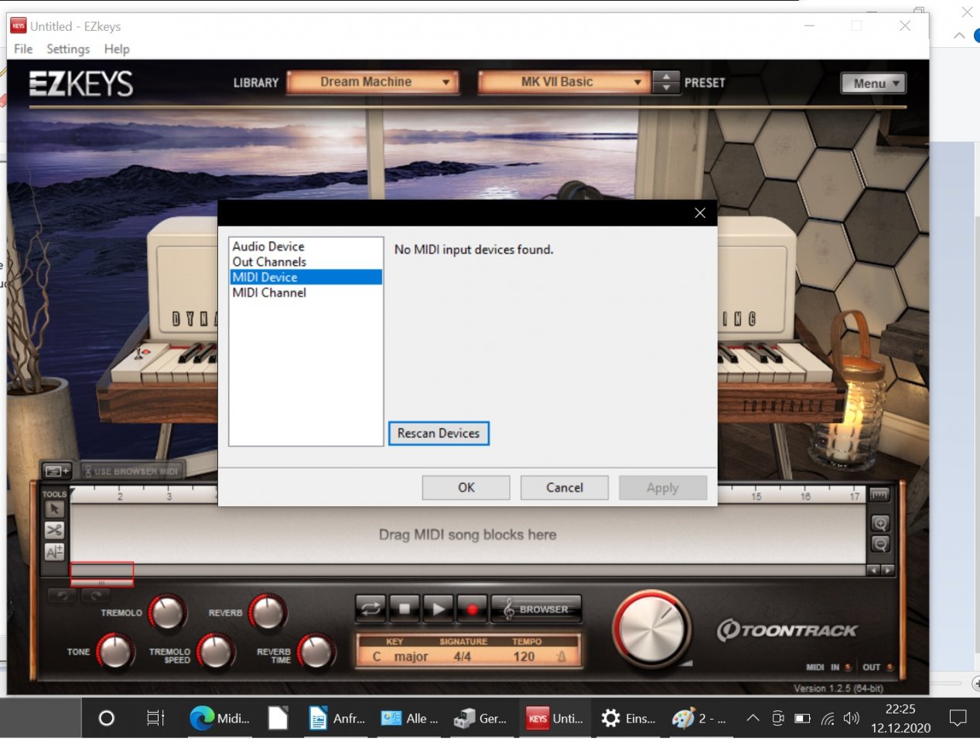Start playback with the play button

pyautogui.click(x=438, y=609)
